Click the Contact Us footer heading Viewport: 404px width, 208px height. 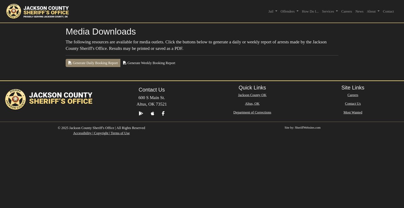[x=151, y=90]
